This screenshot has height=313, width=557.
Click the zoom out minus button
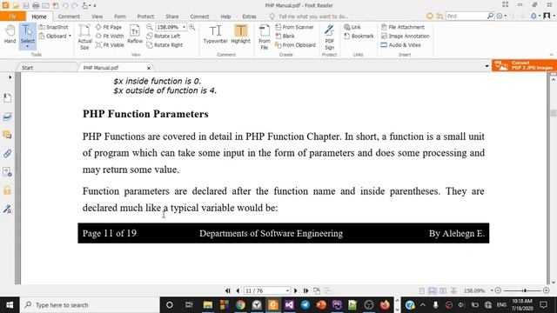(498, 290)
